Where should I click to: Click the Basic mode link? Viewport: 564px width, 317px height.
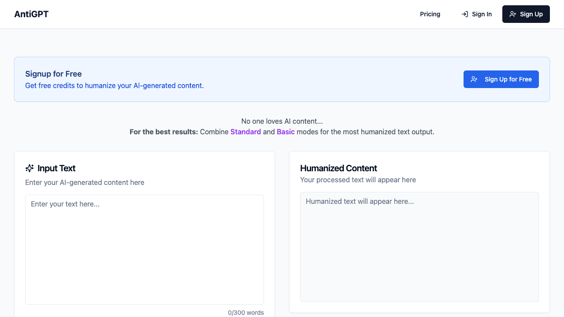[x=286, y=132]
